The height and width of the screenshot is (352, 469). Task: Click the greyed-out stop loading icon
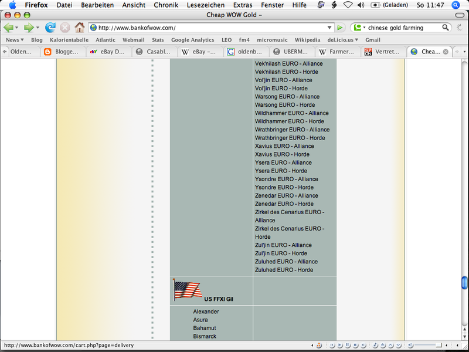pos(65,28)
